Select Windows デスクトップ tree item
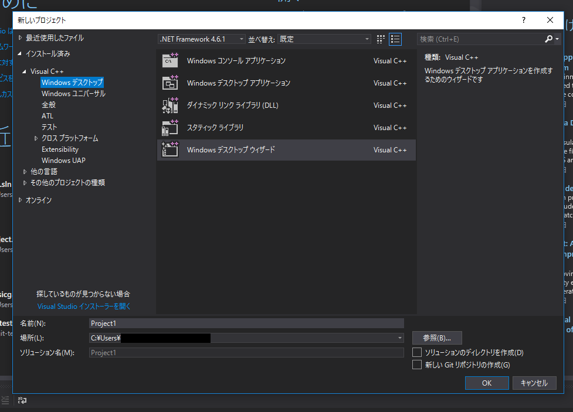 pyautogui.click(x=72, y=82)
